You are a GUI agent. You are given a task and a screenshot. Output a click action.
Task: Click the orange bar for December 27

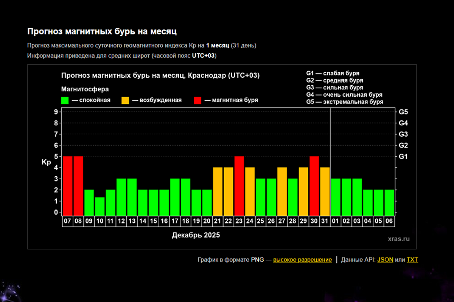click(282, 191)
